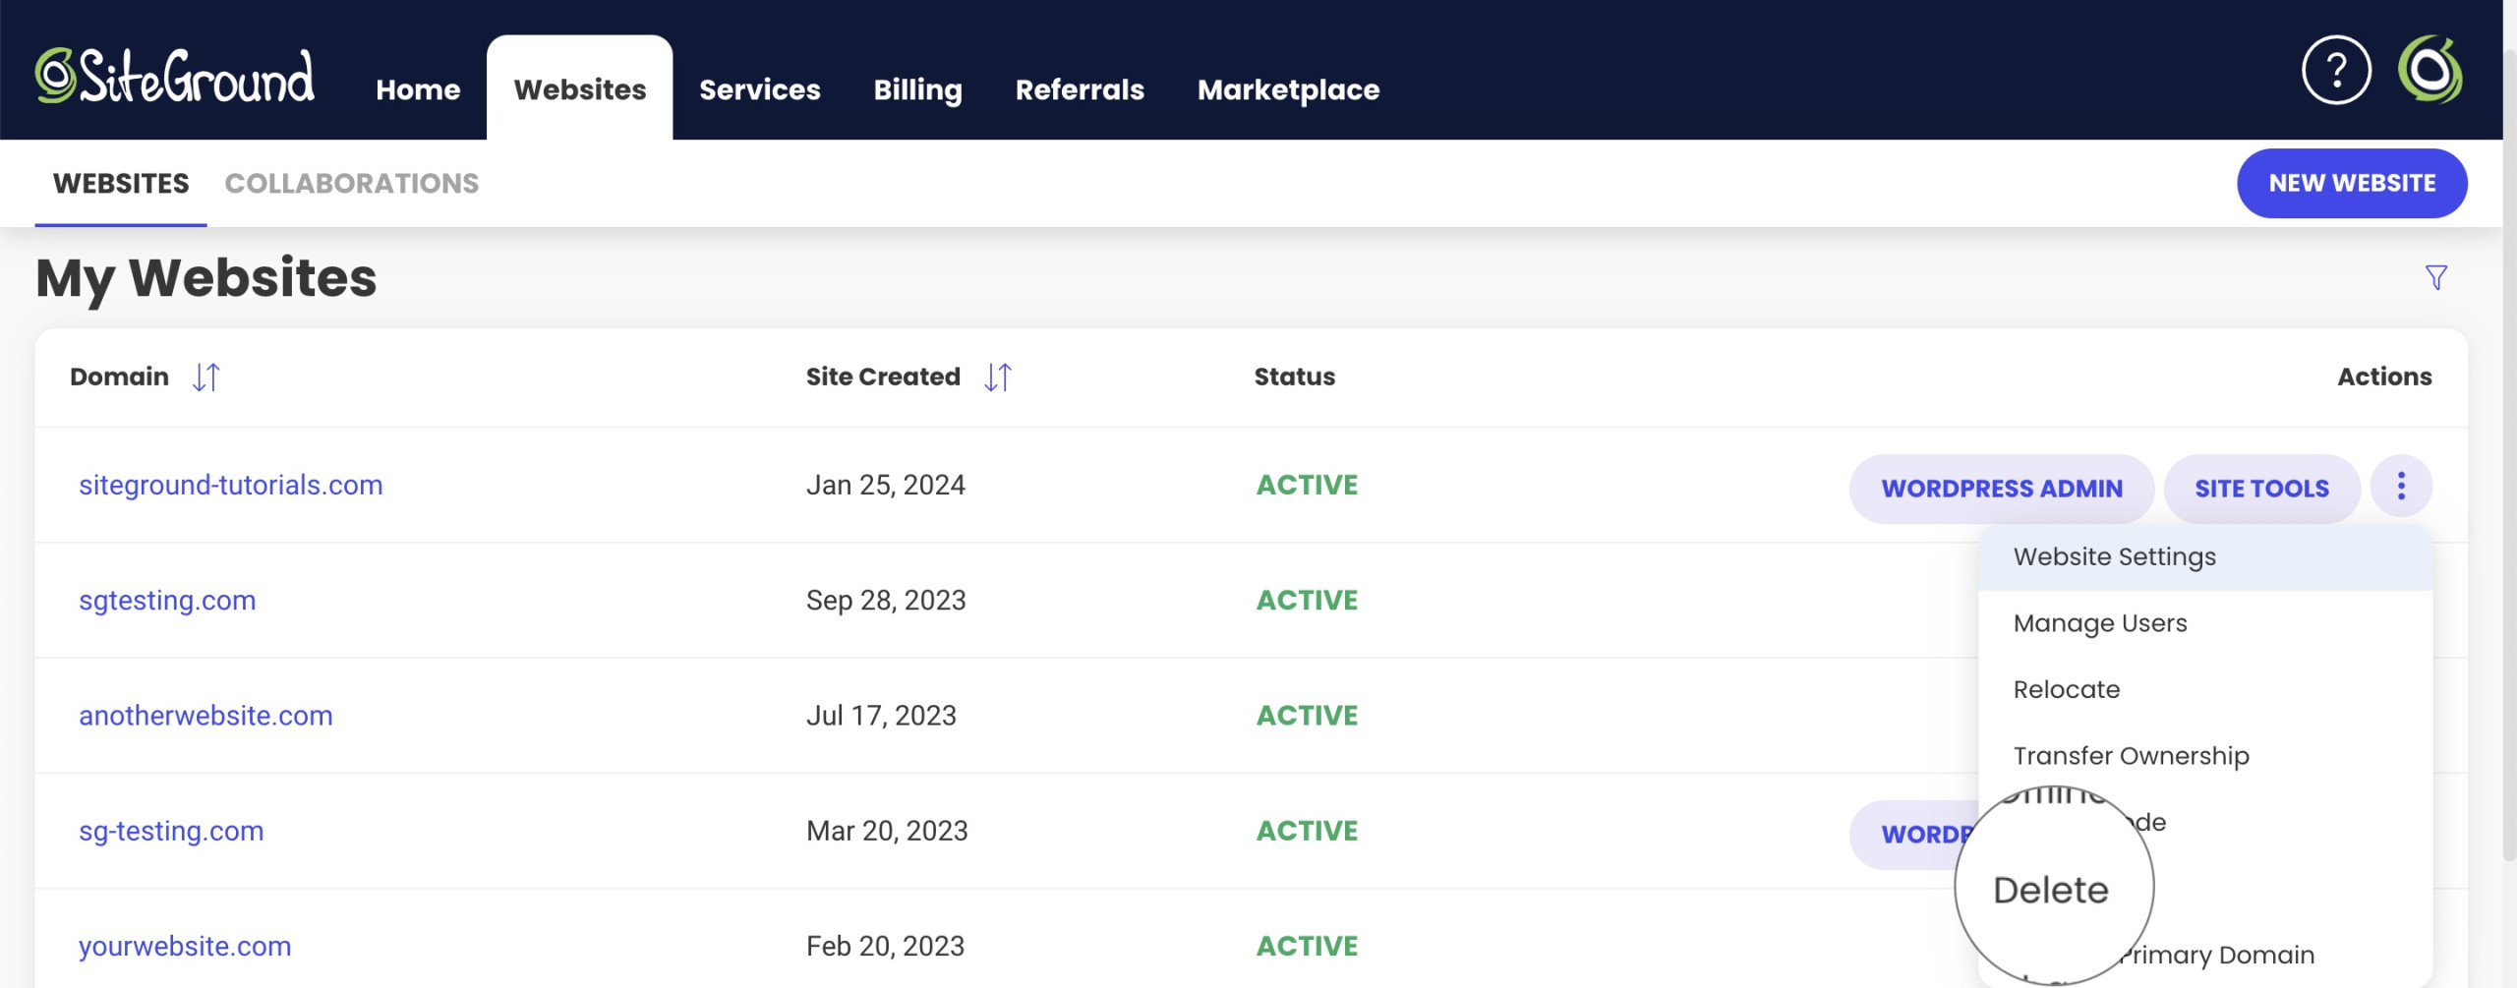
Task: Click the filter funnel icon
Action: point(2435,277)
